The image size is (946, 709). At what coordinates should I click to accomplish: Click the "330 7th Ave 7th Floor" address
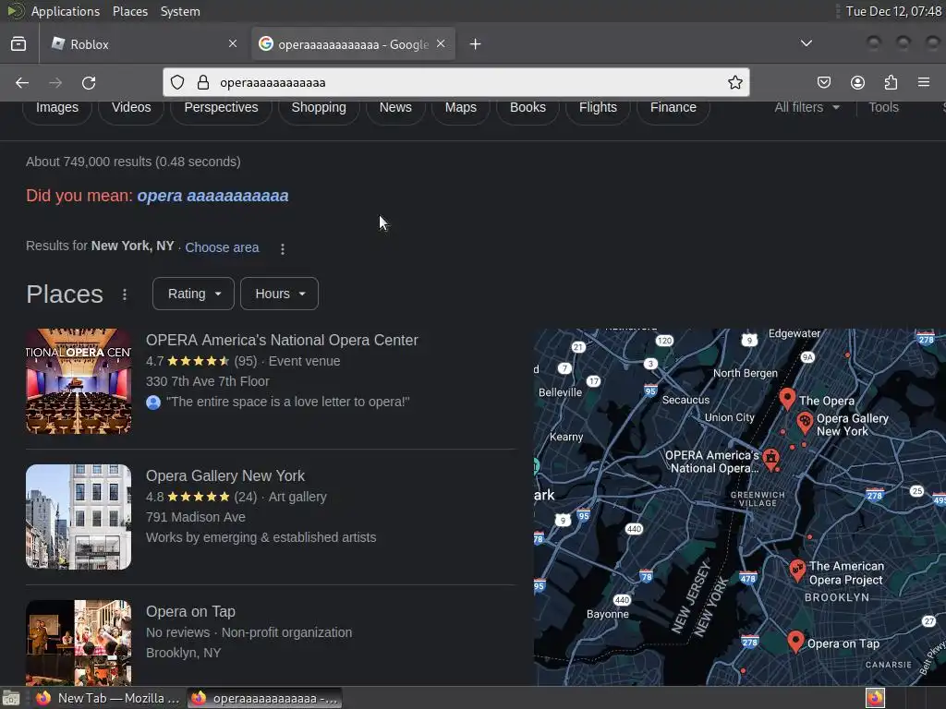tap(208, 381)
